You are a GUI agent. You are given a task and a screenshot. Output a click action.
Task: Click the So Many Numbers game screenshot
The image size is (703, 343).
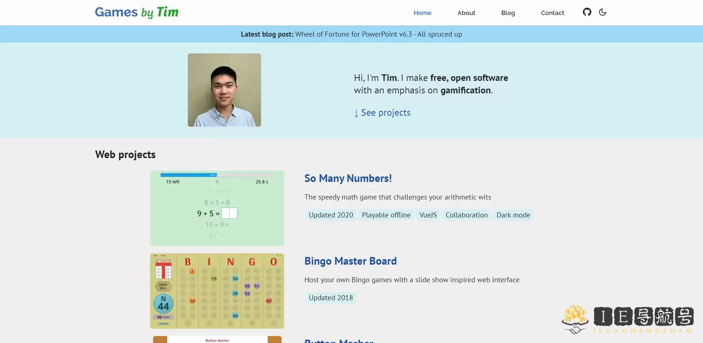pyautogui.click(x=217, y=208)
